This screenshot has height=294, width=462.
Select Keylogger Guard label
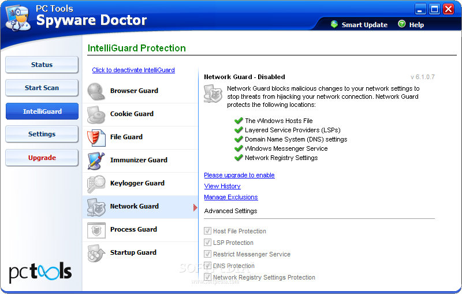[x=137, y=183]
